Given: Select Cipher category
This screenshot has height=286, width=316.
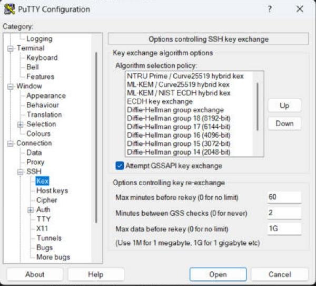Looking at the screenshot, I should tap(47, 200).
